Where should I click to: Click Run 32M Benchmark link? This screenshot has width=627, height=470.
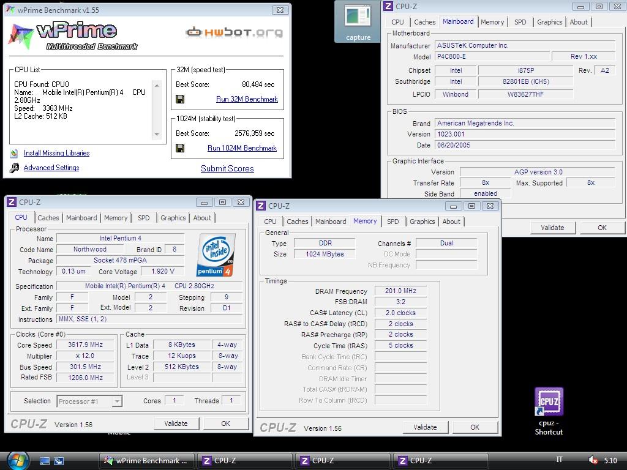[247, 99]
